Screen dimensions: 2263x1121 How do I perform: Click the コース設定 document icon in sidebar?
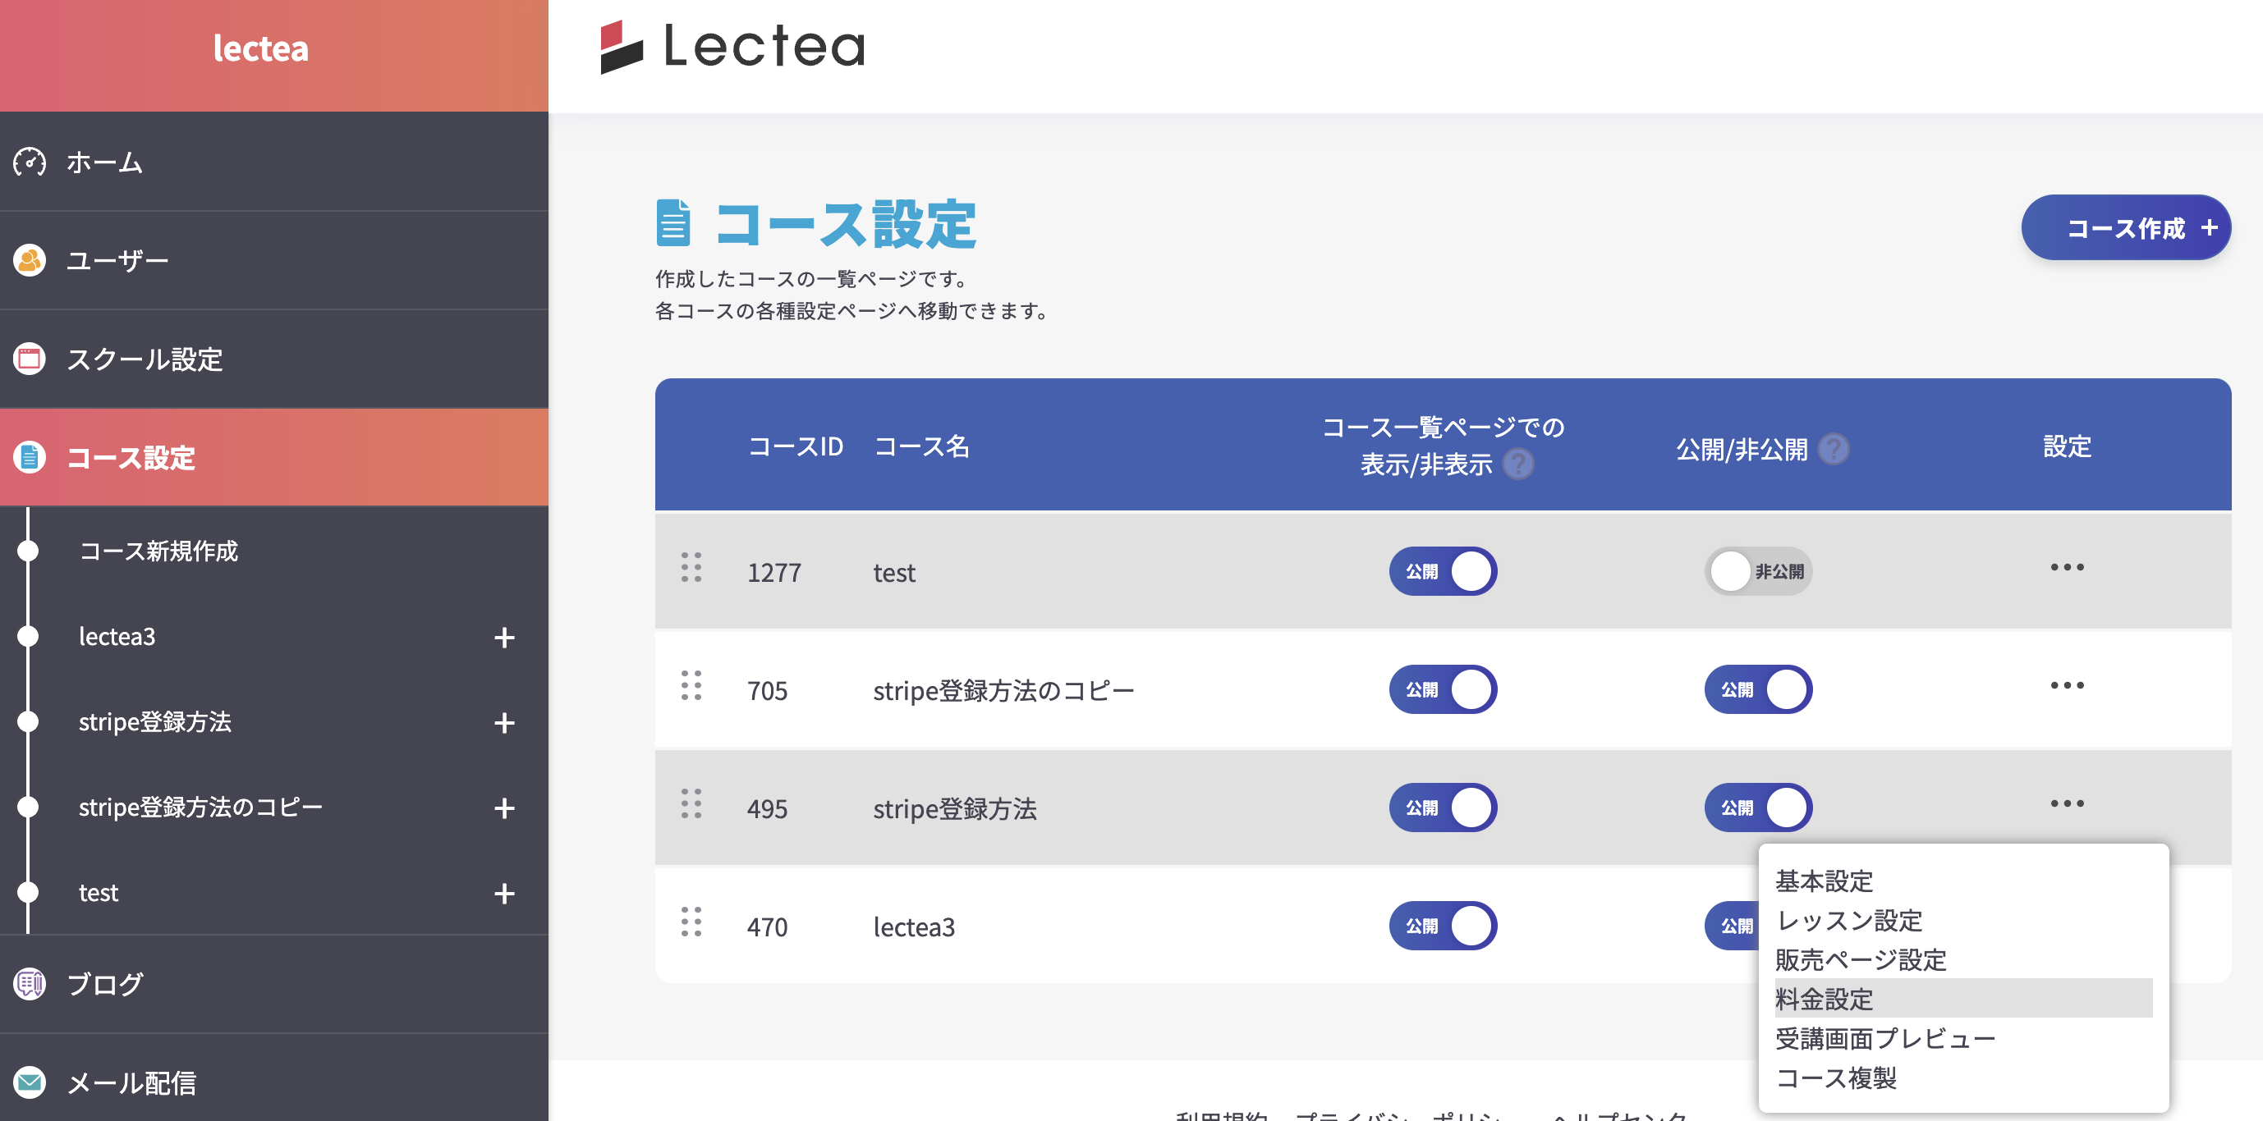tap(29, 457)
